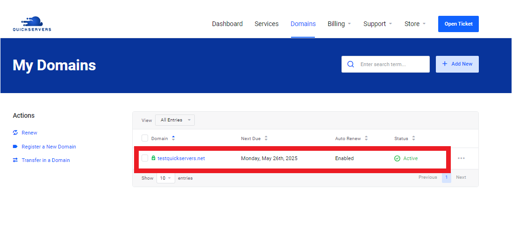Click the green lock icon by testquickservers.net
The image size is (512, 229).
154,158
